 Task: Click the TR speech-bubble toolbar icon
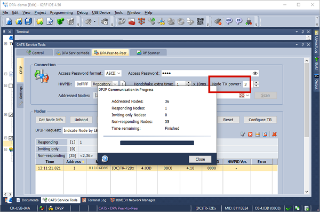pyautogui.click(x=238, y=21)
